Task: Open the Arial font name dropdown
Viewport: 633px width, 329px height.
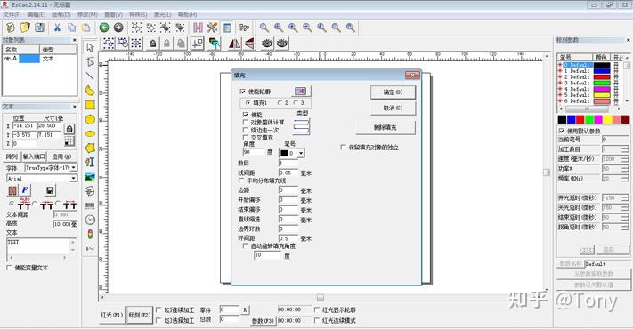Action: [x=74, y=178]
